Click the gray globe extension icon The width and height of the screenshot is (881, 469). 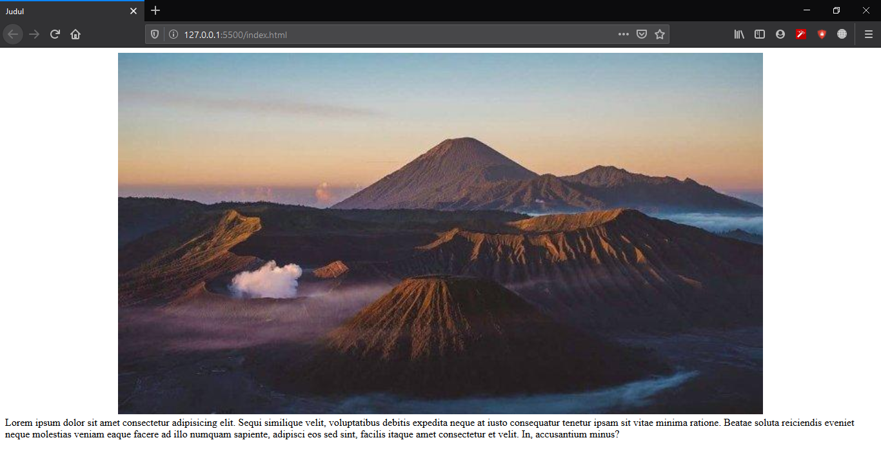coord(842,34)
